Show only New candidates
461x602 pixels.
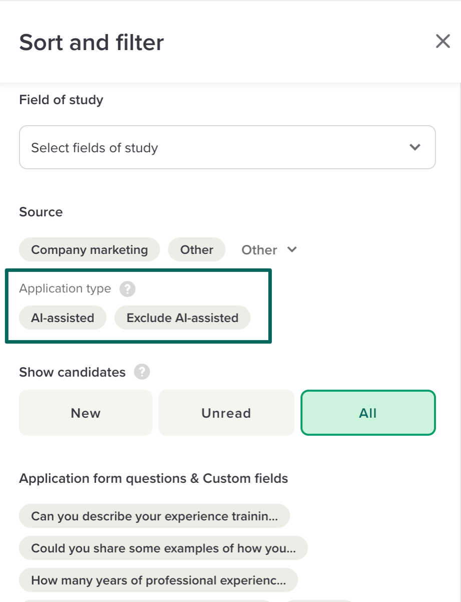[86, 413]
